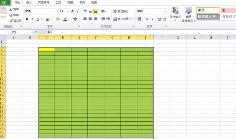Switch to the Formulas tab
The image size is (236, 139).
pos(58,3)
